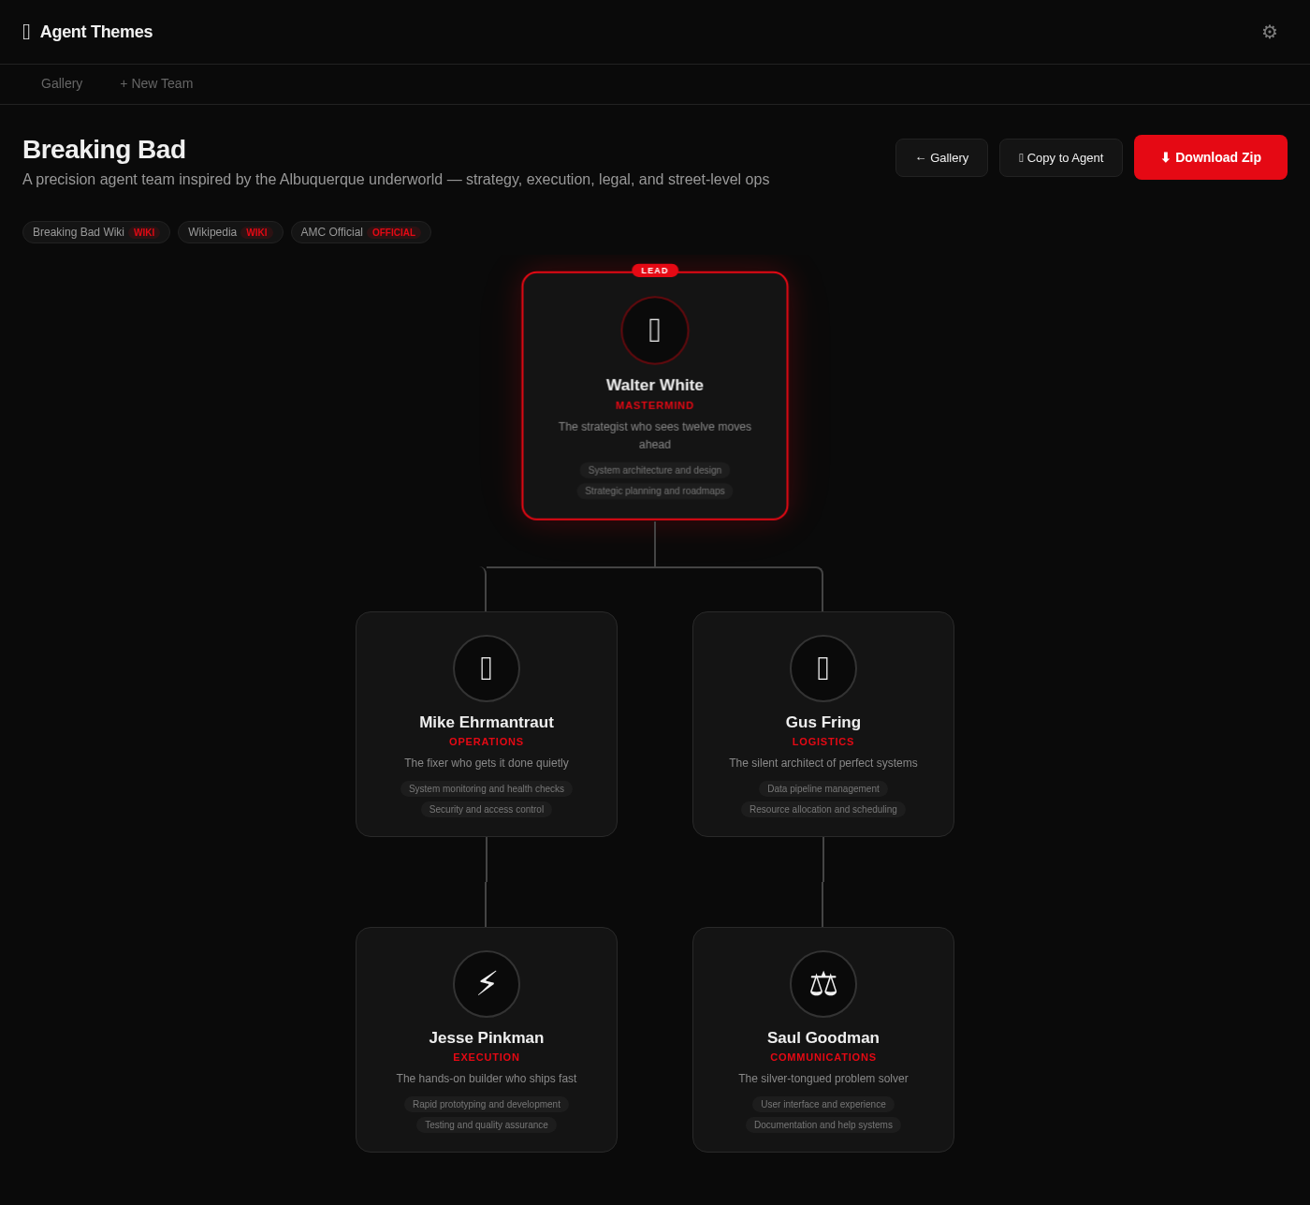Select the Jesse Pinkman name

(x=487, y=1037)
